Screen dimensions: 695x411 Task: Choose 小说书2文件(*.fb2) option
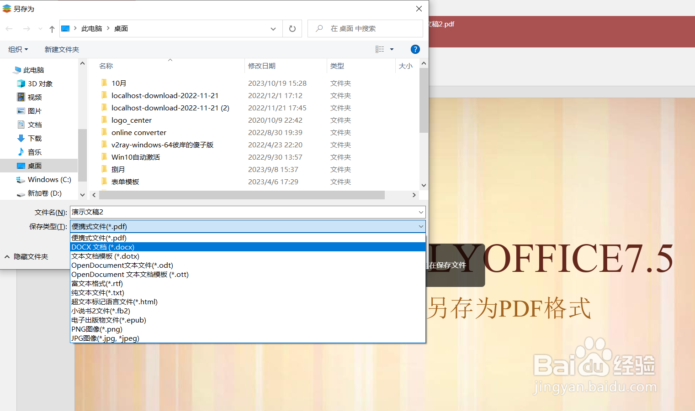(x=248, y=311)
